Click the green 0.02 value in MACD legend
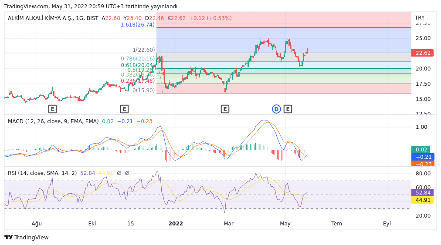441x245 pixels. 108,121
